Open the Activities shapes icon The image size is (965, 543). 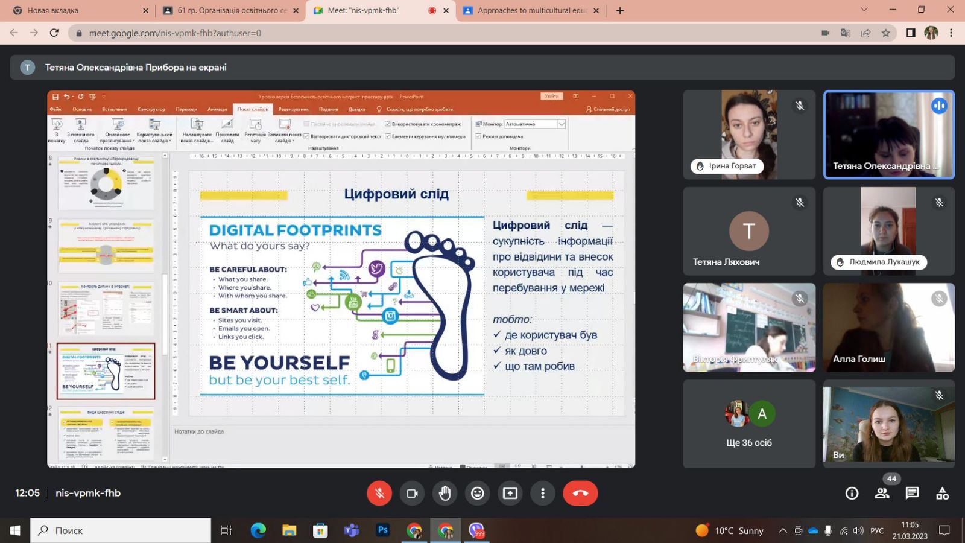[942, 494]
